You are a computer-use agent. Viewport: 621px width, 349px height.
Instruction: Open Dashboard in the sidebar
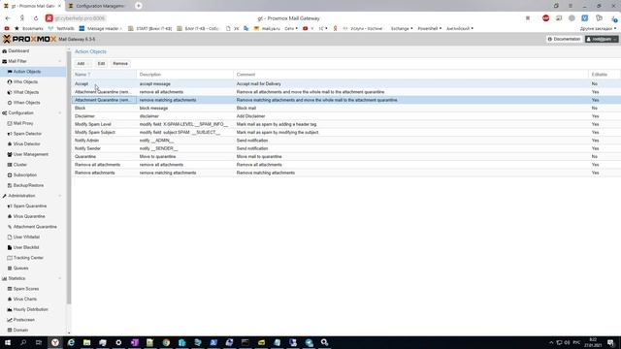tap(18, 51)
